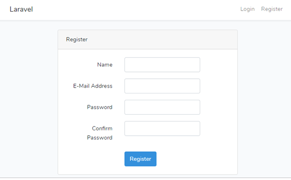Click the Confirm Password input box
This screenshot has width=291, height=180.
[162, 128]
